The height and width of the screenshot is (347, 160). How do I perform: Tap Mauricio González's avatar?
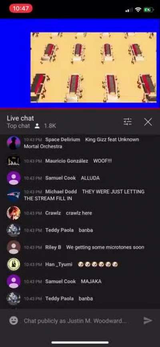(x=14, y=161)
